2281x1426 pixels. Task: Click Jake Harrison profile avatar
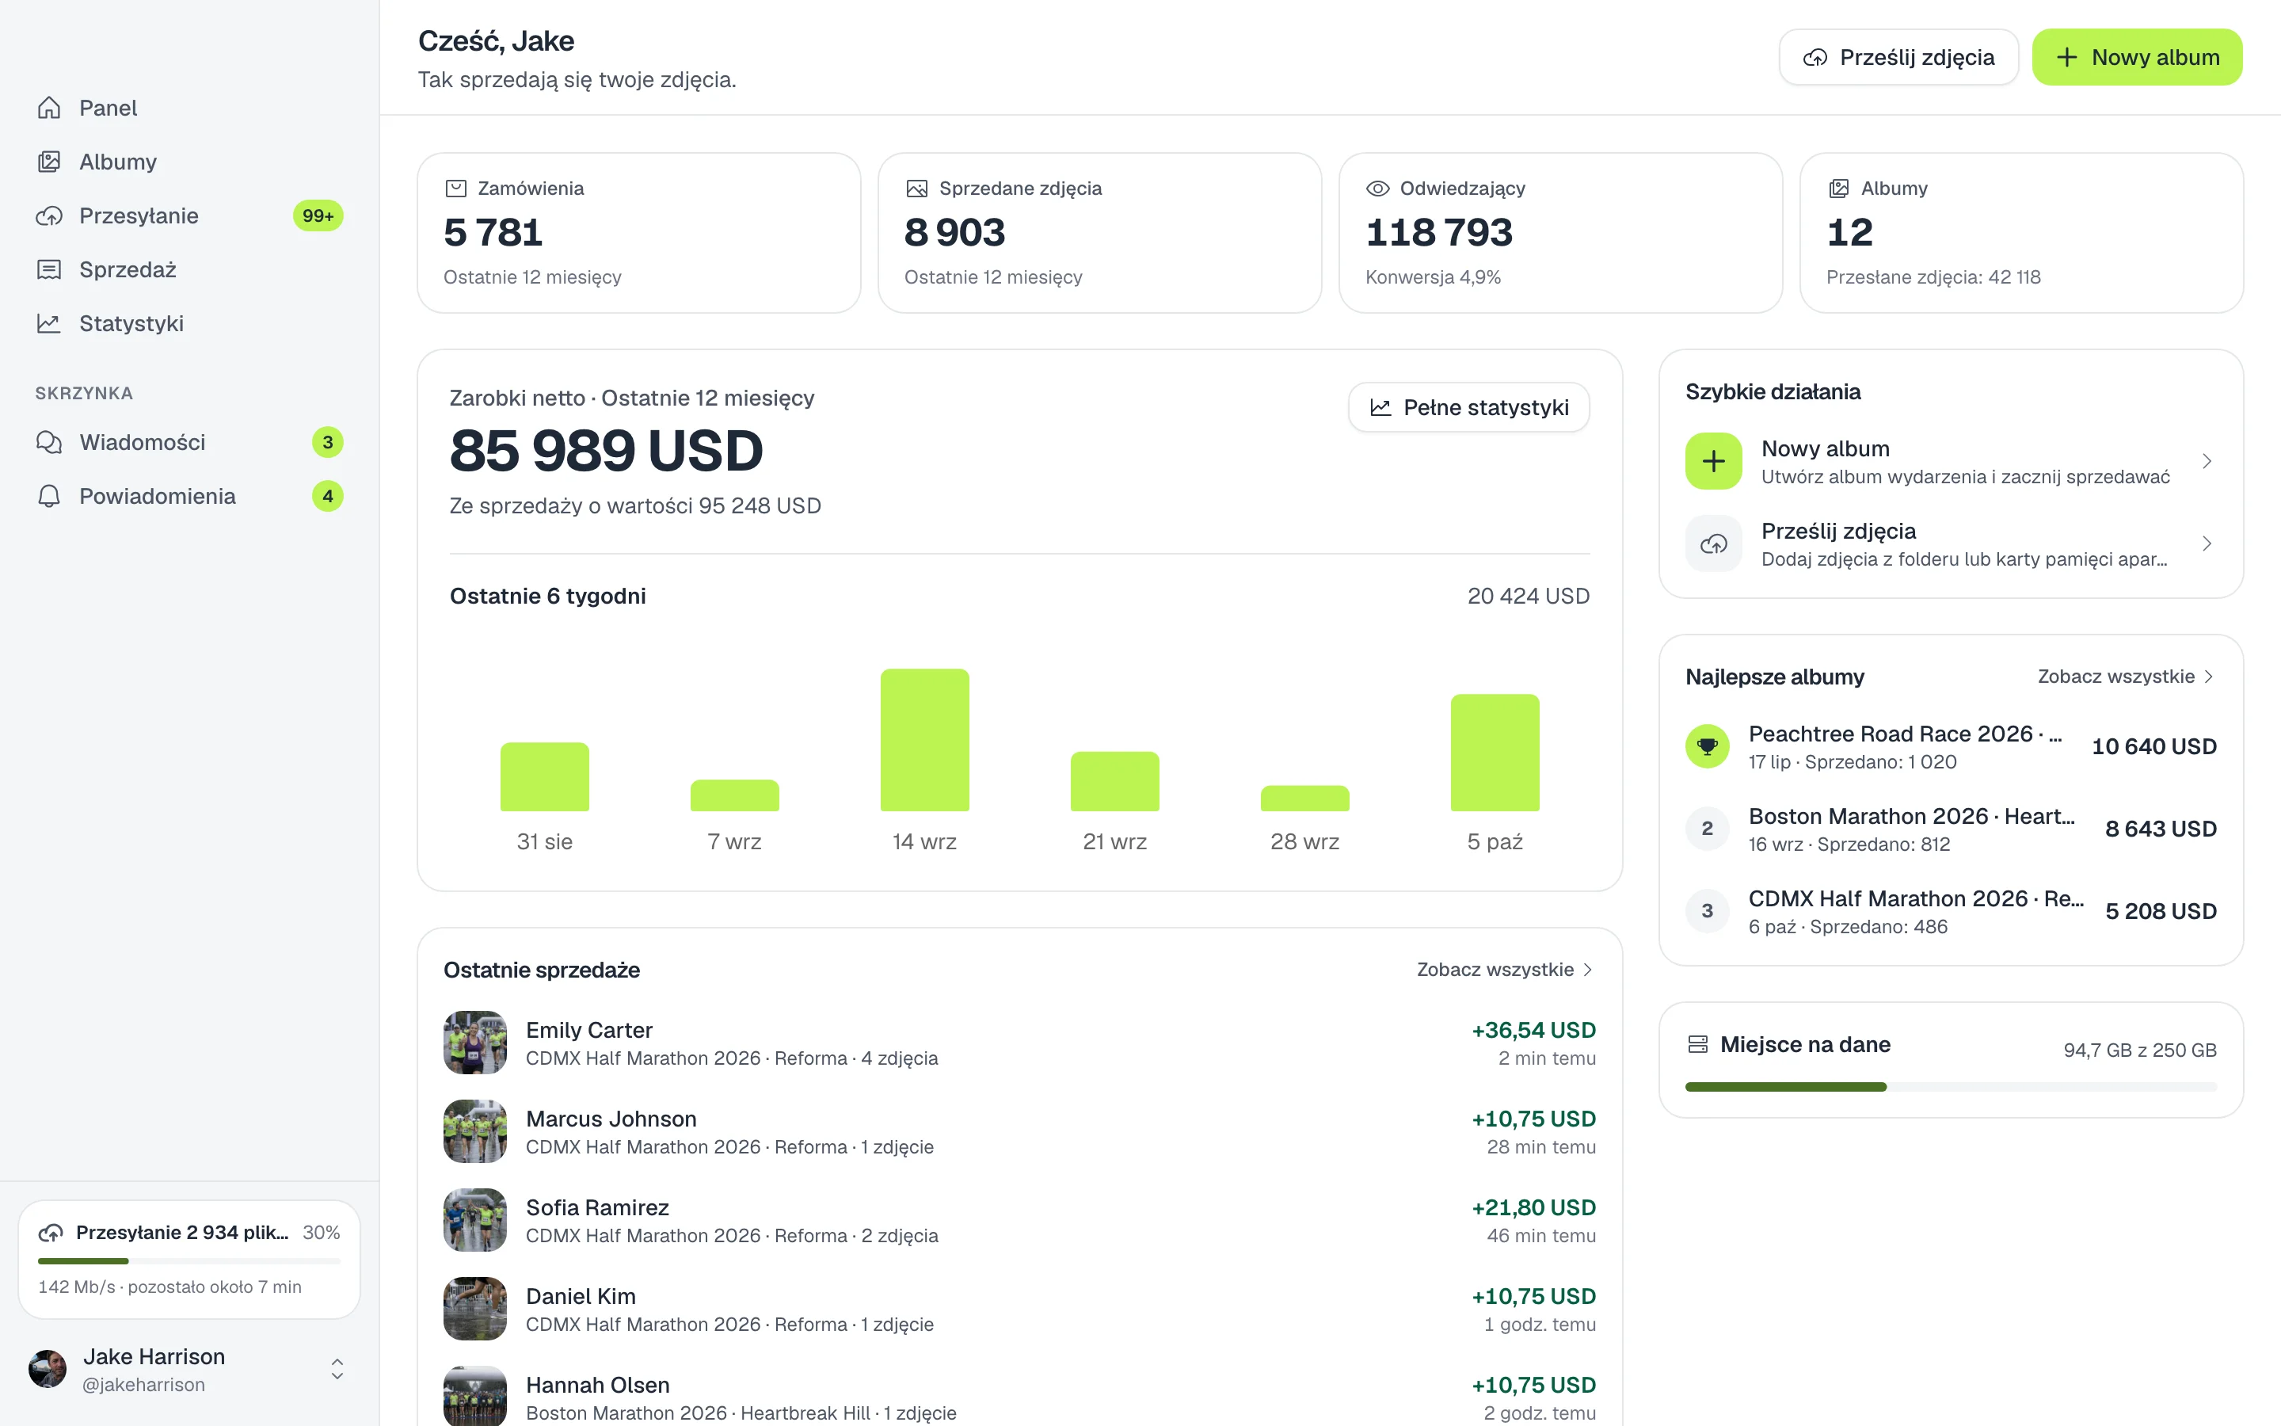(x=48, y=1370)
